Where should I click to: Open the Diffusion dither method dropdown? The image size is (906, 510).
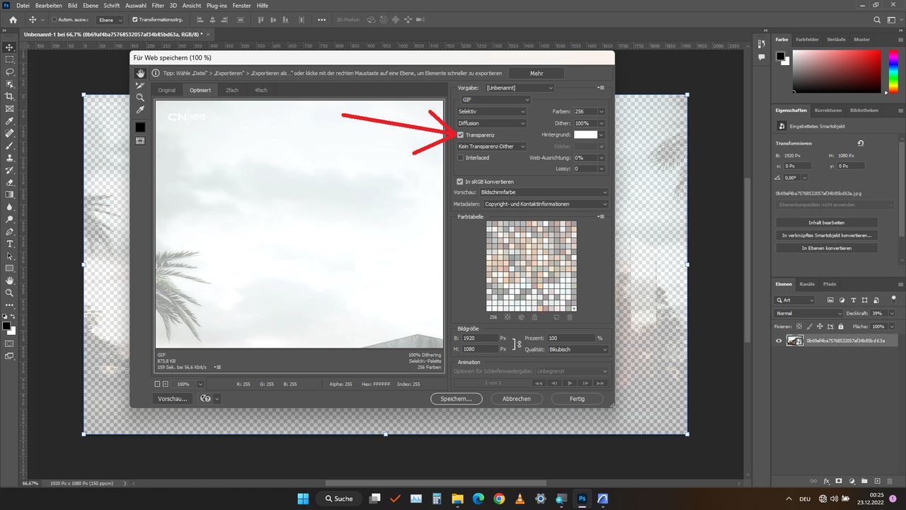[x=492, y=123]
